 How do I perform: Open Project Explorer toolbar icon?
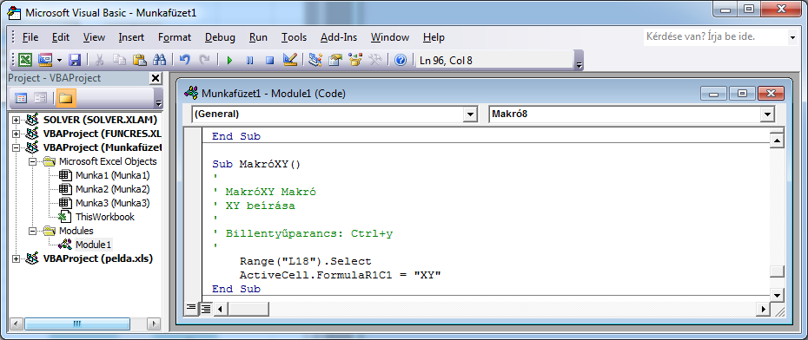coord(315,60)
